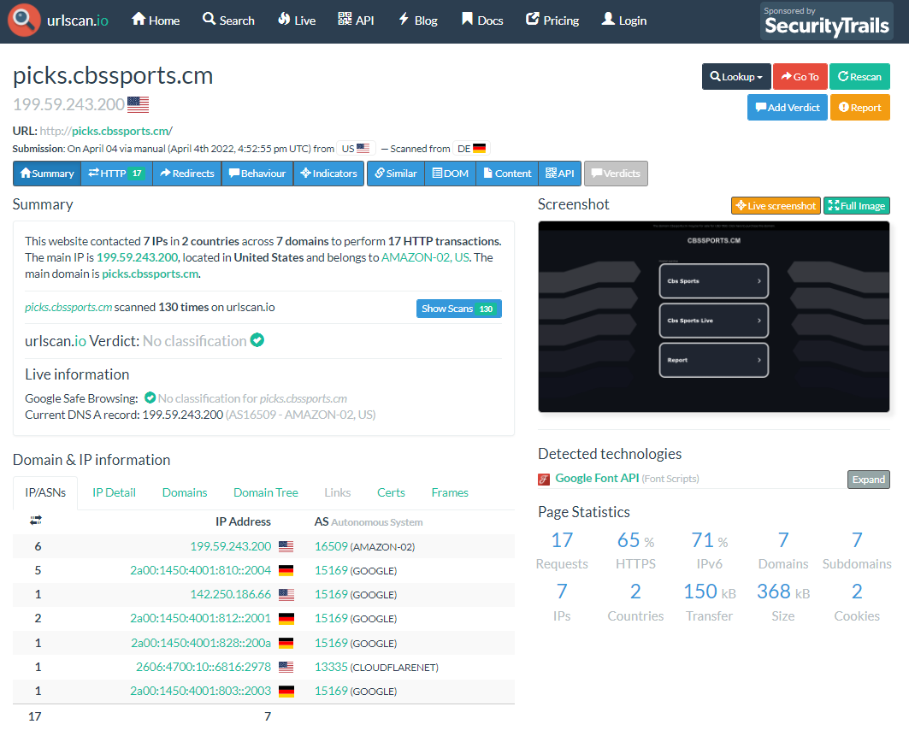The width and height of the screenshot is (909, 736).
Task: Open the Indicators tab
Action: click(328, 174)
